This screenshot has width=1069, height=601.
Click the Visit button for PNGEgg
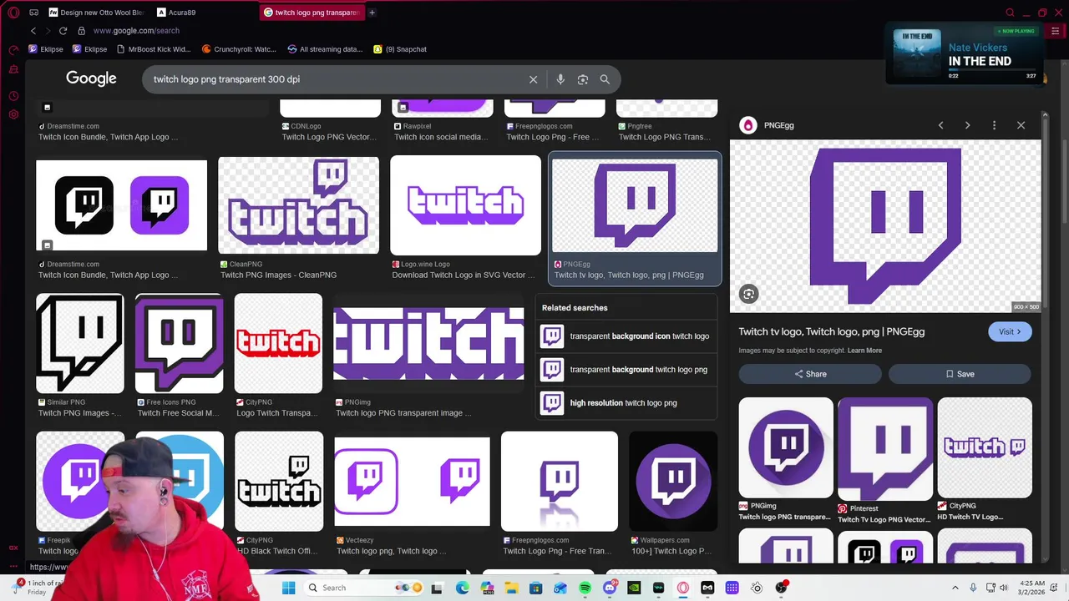click(1010, 331)
